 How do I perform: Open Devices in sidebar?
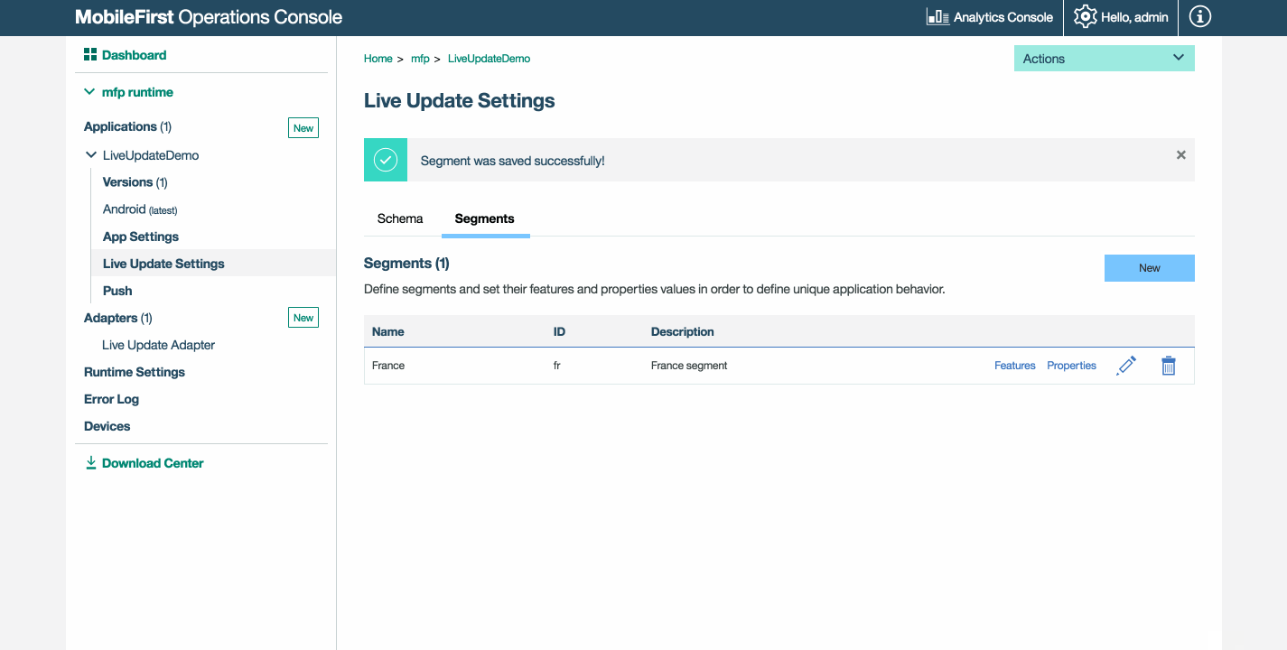pyautogui.click(x=107, y=426)
